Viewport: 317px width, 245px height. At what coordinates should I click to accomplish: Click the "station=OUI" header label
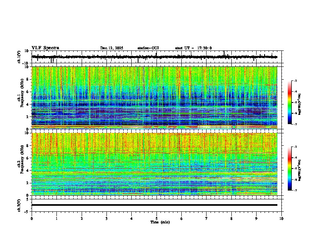click(x=148, y=48)
